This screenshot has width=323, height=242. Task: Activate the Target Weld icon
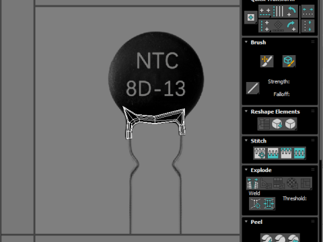point(256,204)
